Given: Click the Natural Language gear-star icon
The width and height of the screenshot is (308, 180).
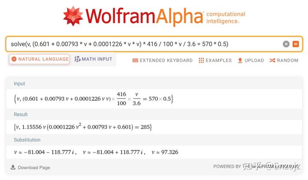Looking at the screenshot, I should coord(14,59).
